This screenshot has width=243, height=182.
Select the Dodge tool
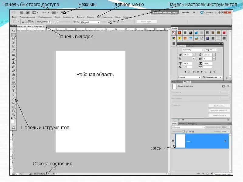coord(13,82)
